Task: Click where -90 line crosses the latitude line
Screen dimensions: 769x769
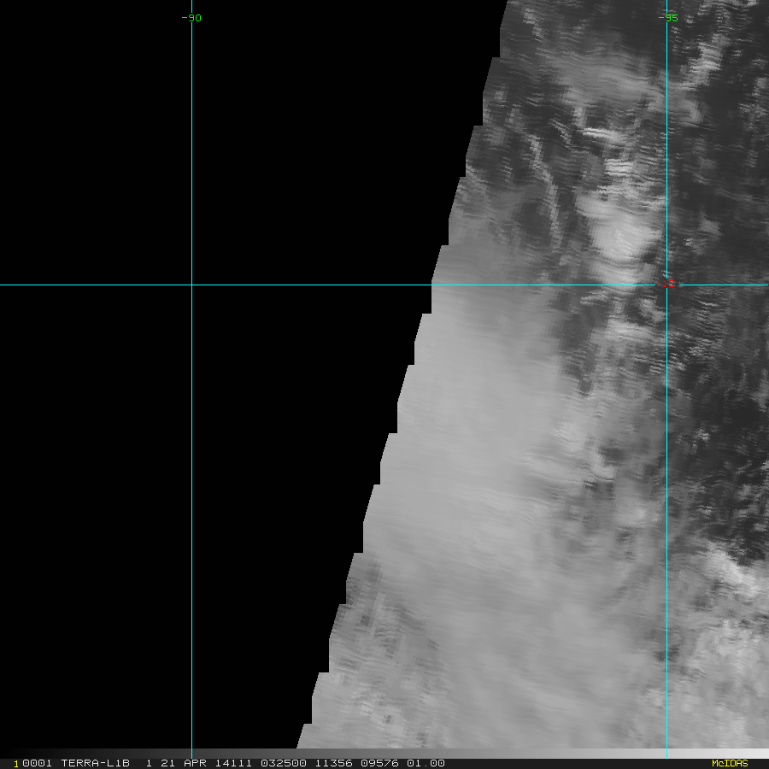Action: pos(191,285)
